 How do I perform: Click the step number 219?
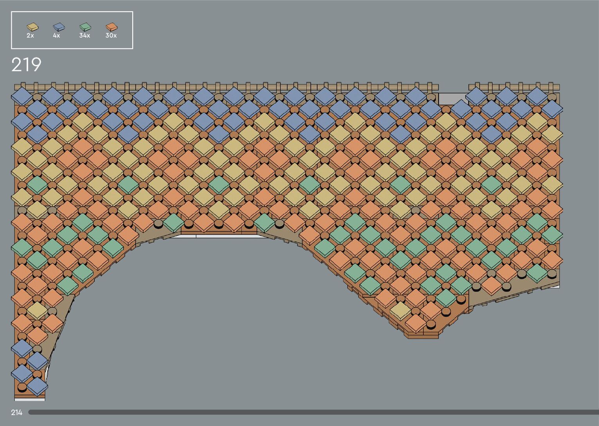pos(26,65)
